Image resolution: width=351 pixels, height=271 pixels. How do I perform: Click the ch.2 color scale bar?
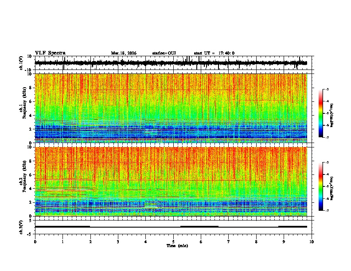click(x=321, y=186)
